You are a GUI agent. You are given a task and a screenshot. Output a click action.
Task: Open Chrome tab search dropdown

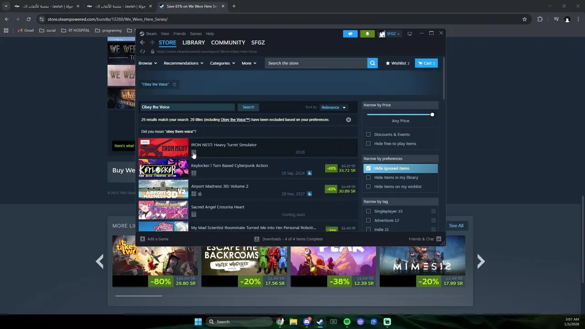coord(6,6)
